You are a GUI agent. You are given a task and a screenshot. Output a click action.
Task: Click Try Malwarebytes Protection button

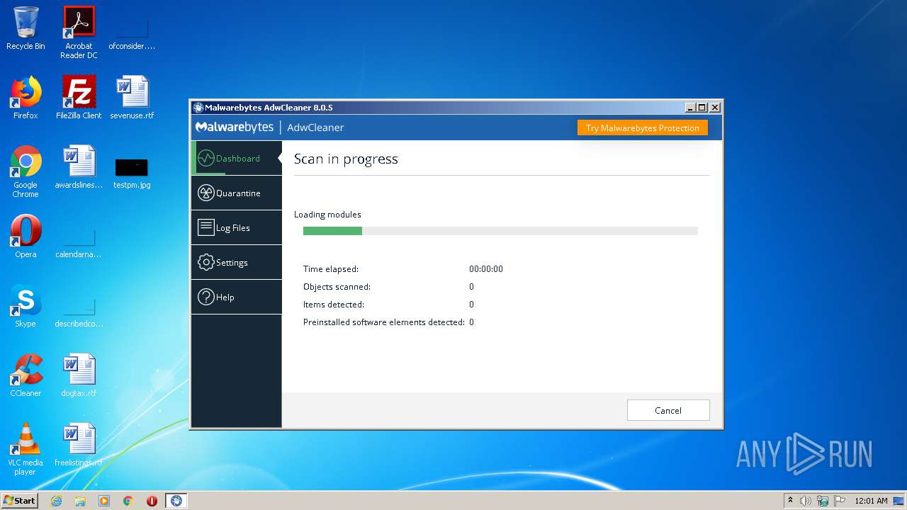click(x=642, y=128)
